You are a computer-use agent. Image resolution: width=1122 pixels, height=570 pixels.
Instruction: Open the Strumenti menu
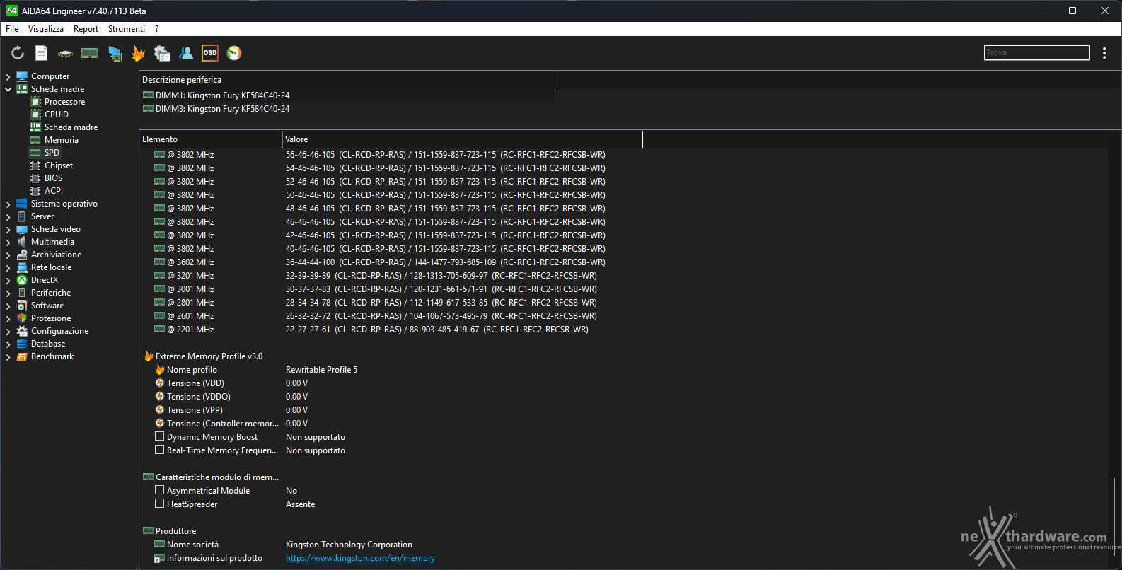tap(127, 29)
